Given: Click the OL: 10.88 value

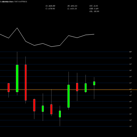Looking at the screenshot, I should coord(94,12).
